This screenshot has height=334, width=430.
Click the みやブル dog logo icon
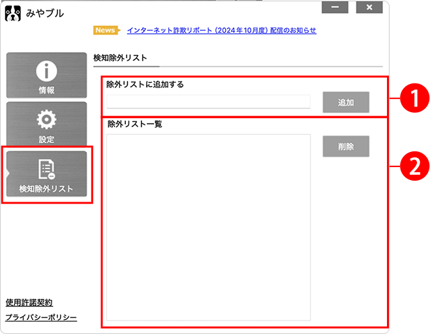[x=13, y=13]
